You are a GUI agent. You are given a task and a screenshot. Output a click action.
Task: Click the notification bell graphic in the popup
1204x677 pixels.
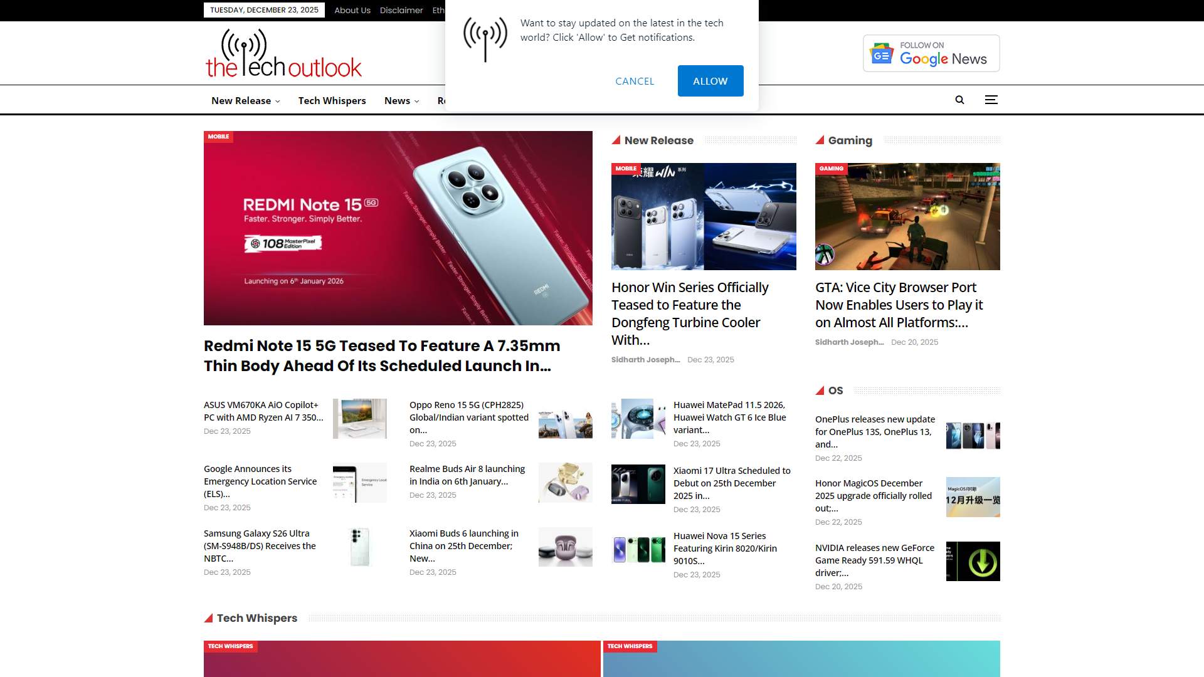pyautogui.click(x=485, y=38)
